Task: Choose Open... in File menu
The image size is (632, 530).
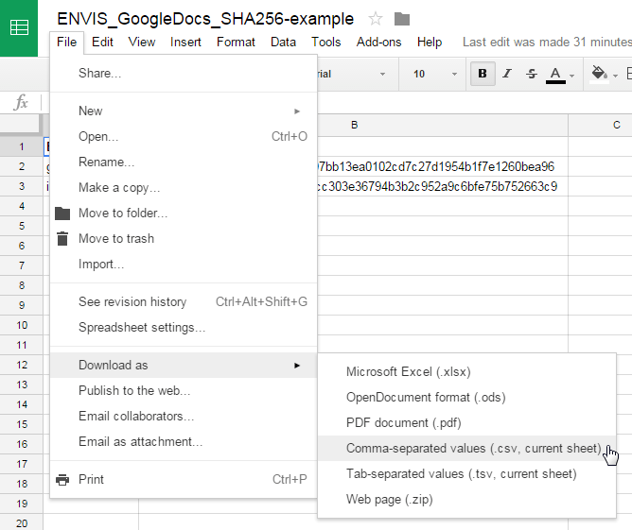Action: click(184, 136)
